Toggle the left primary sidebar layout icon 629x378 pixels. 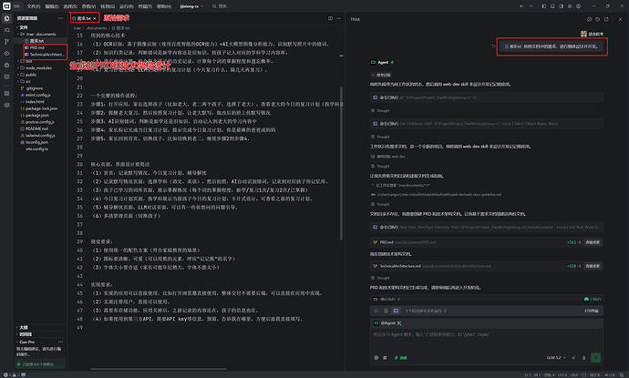tap(544, 6)
